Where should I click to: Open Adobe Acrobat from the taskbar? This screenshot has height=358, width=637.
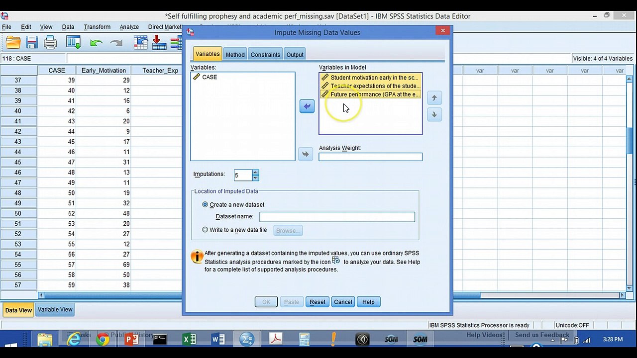click(276, 340)
